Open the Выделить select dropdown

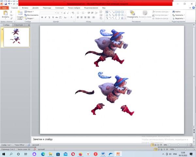click(178, 18)
